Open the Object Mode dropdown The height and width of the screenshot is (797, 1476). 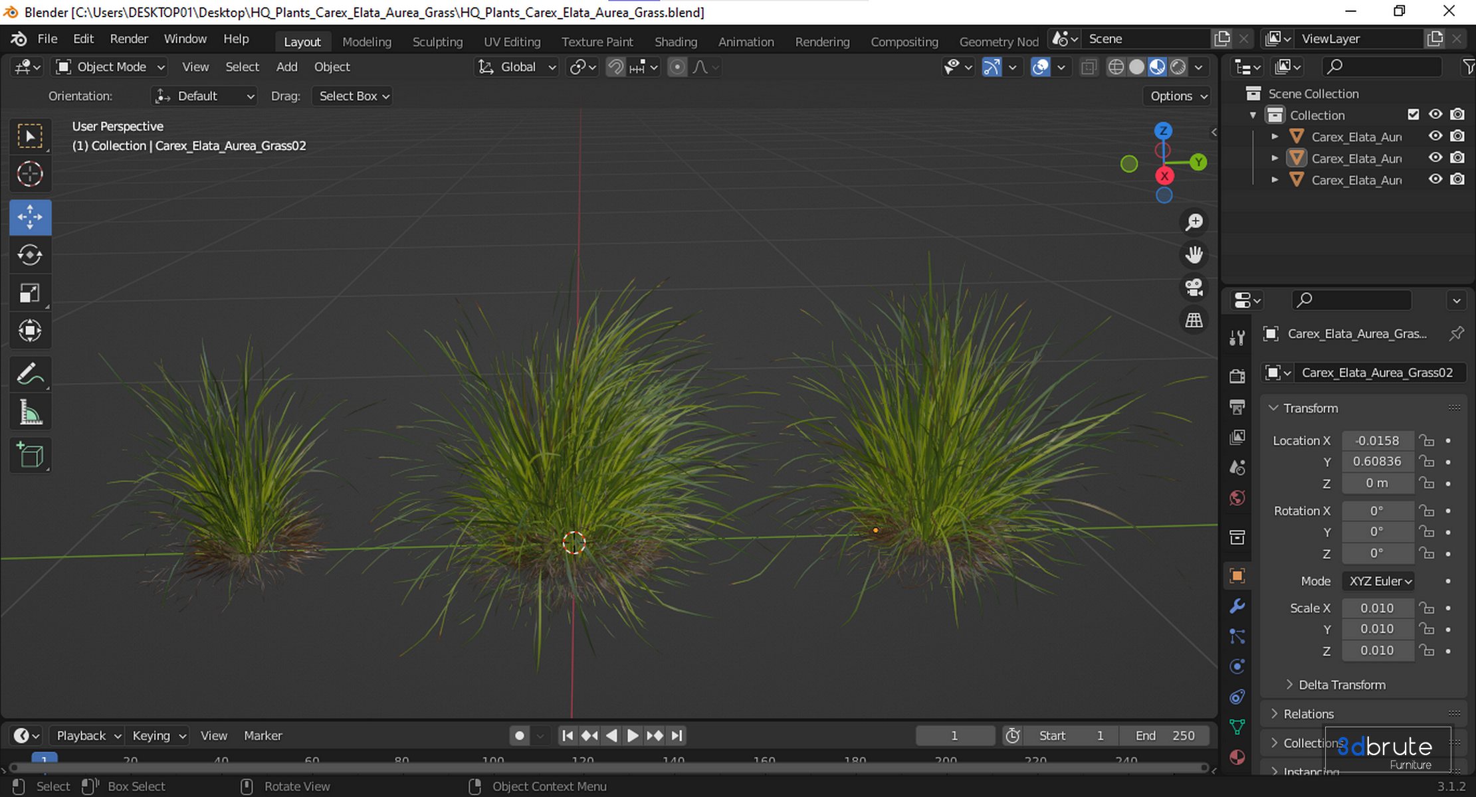click(111, 67)
